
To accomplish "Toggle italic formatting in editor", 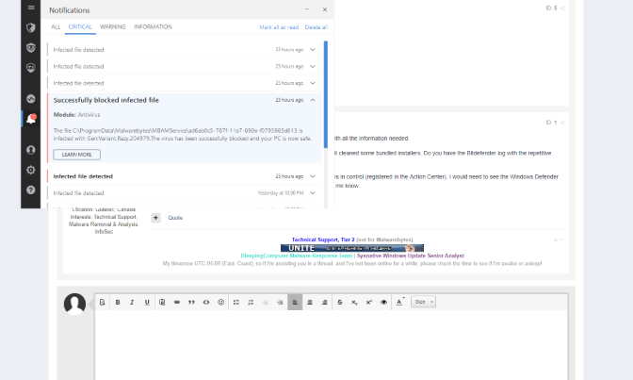I will pyautogui.click(x=133, y=302).
